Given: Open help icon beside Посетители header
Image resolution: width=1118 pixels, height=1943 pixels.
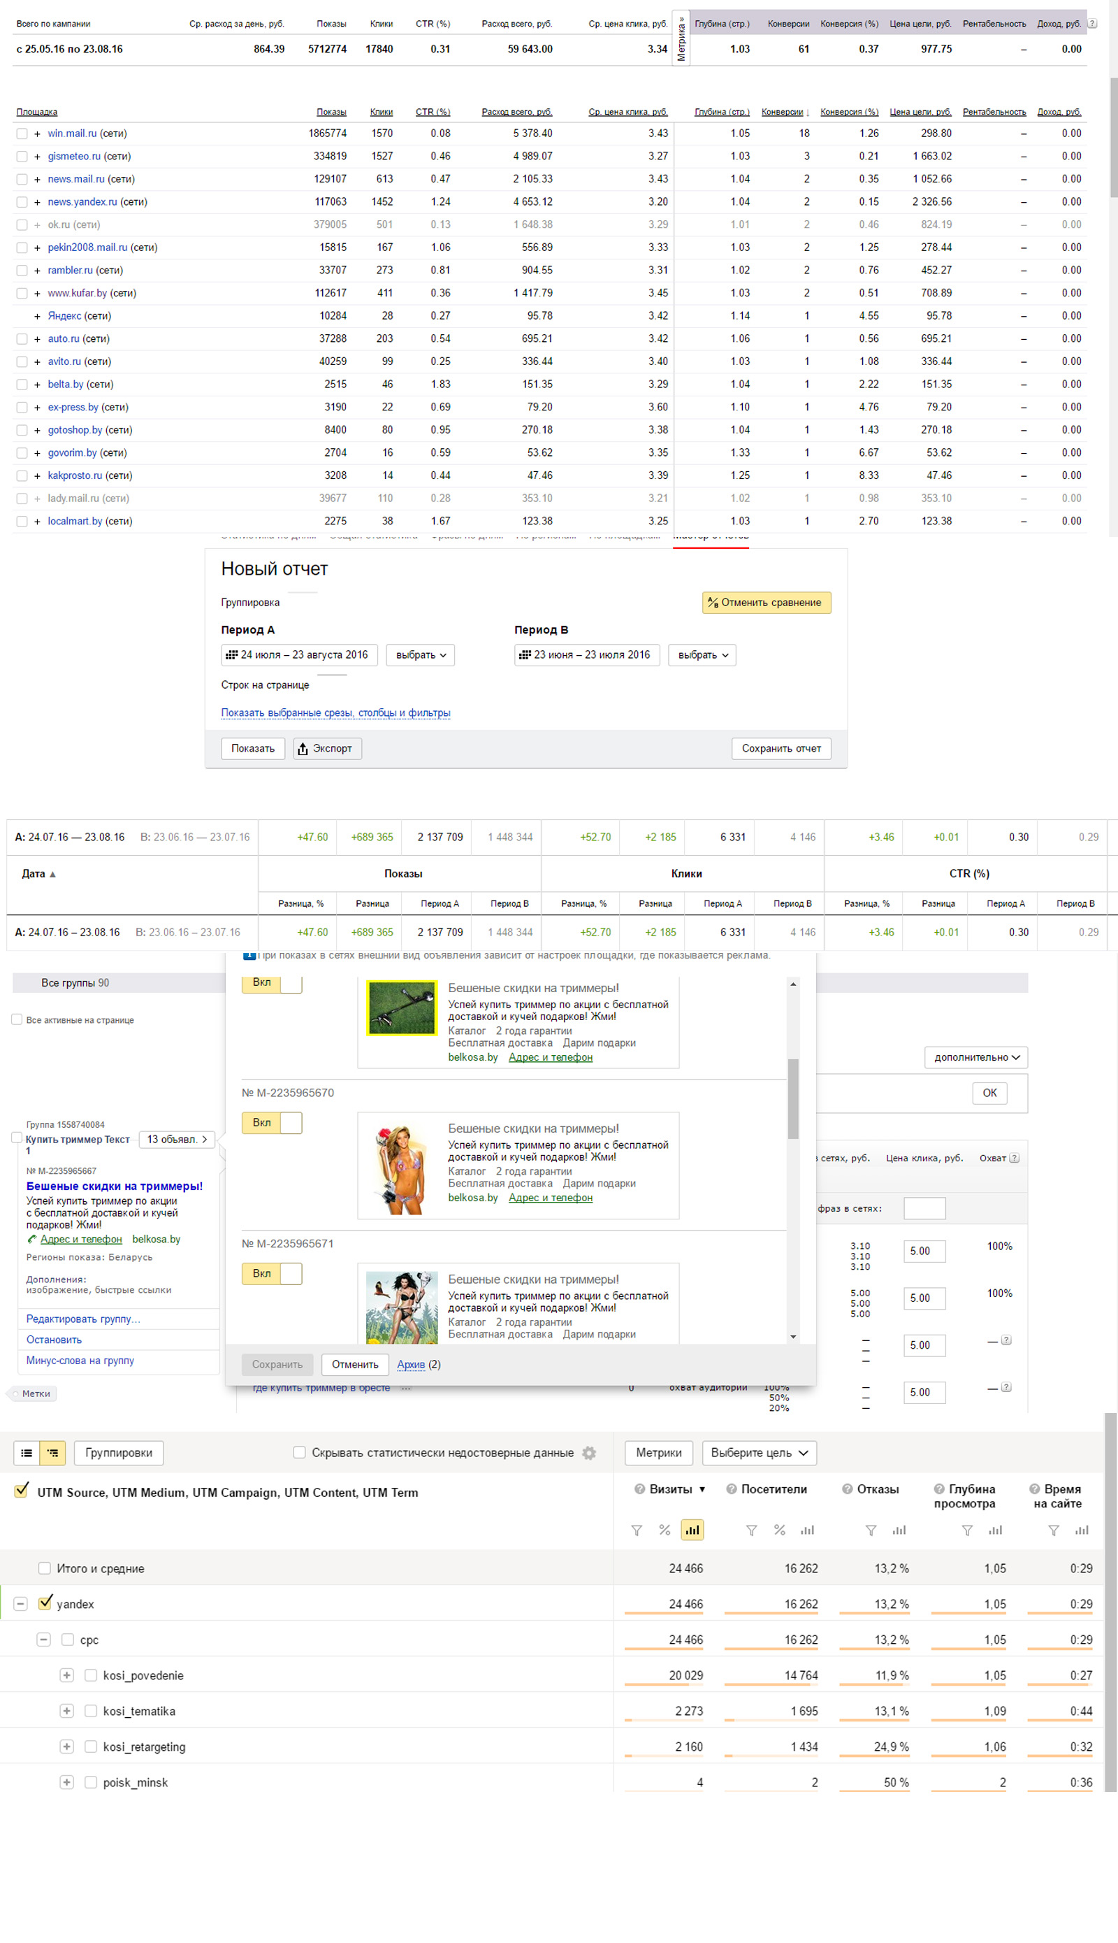Looking at the screenshot, I should tap(732, 1488).
